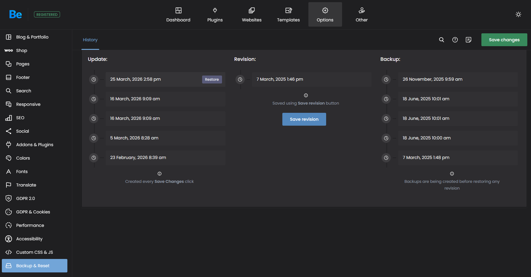The height and width of the screenshot is (277, 531).
Task: Select the 26 November, 2025 backup entry
Action: (458, 79)
